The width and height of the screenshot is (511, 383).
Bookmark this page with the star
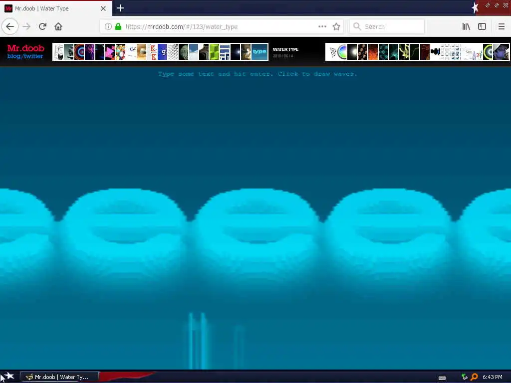tap(336, 26)
